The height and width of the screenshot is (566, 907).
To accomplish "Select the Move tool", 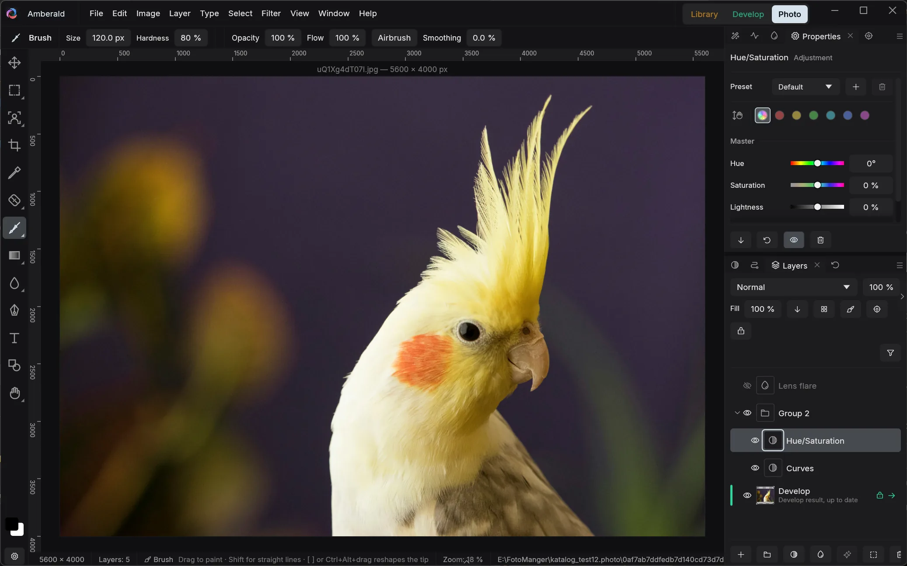I will (14, 63).
